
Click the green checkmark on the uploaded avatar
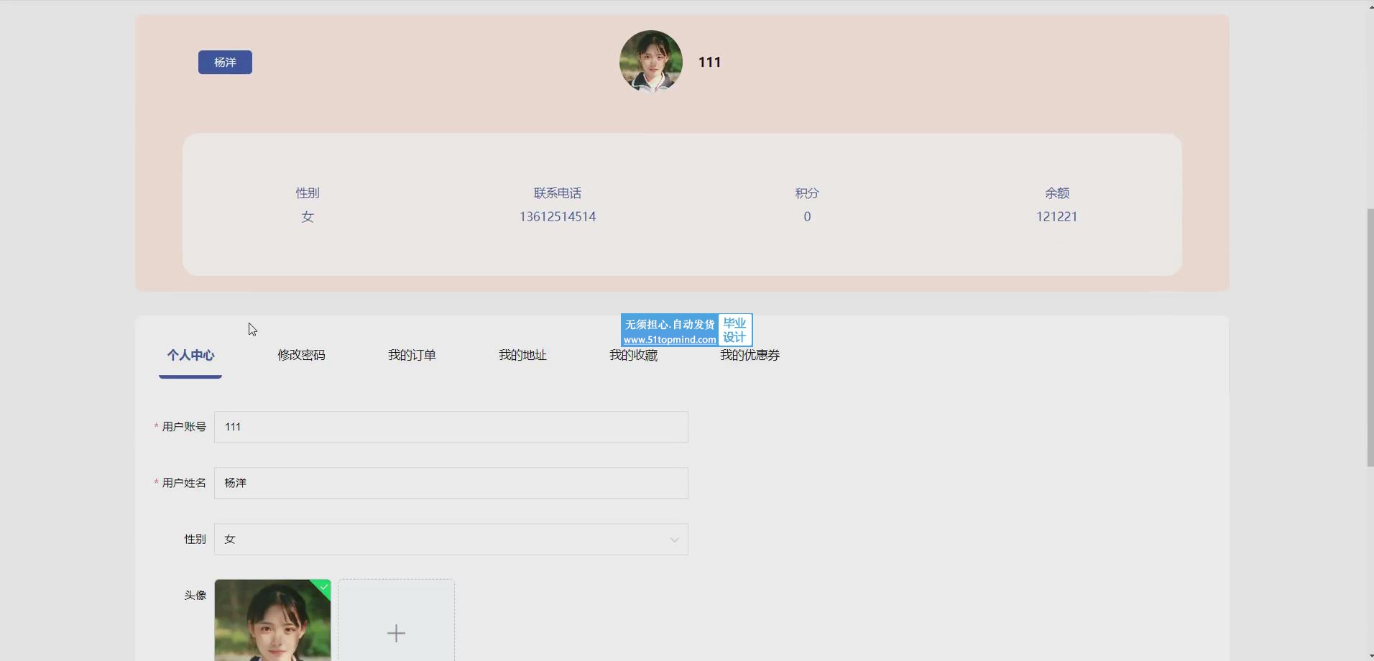click(324, 587)
